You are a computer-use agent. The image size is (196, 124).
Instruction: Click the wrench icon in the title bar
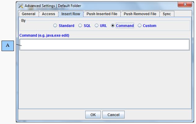pos(21,6)
